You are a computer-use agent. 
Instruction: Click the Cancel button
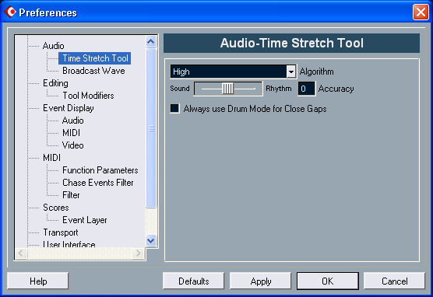[x=394, y=281]
